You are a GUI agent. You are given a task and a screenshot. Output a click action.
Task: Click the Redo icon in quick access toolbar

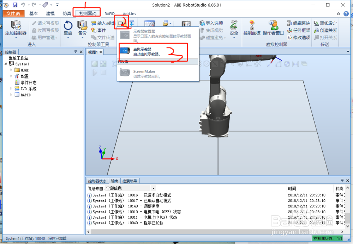[34, 5]
